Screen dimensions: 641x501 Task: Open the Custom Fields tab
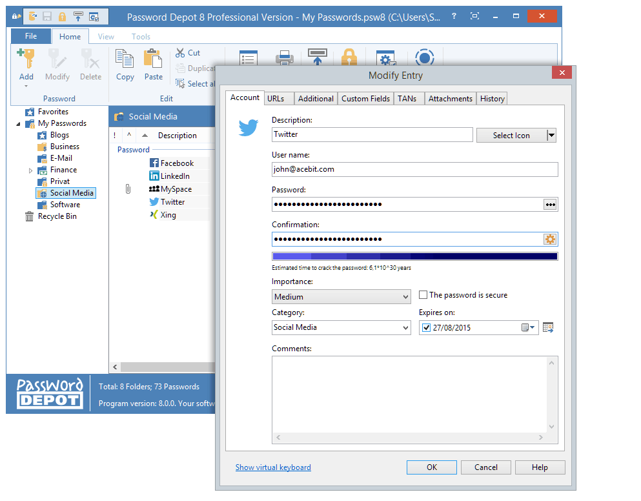coord(365,99)
